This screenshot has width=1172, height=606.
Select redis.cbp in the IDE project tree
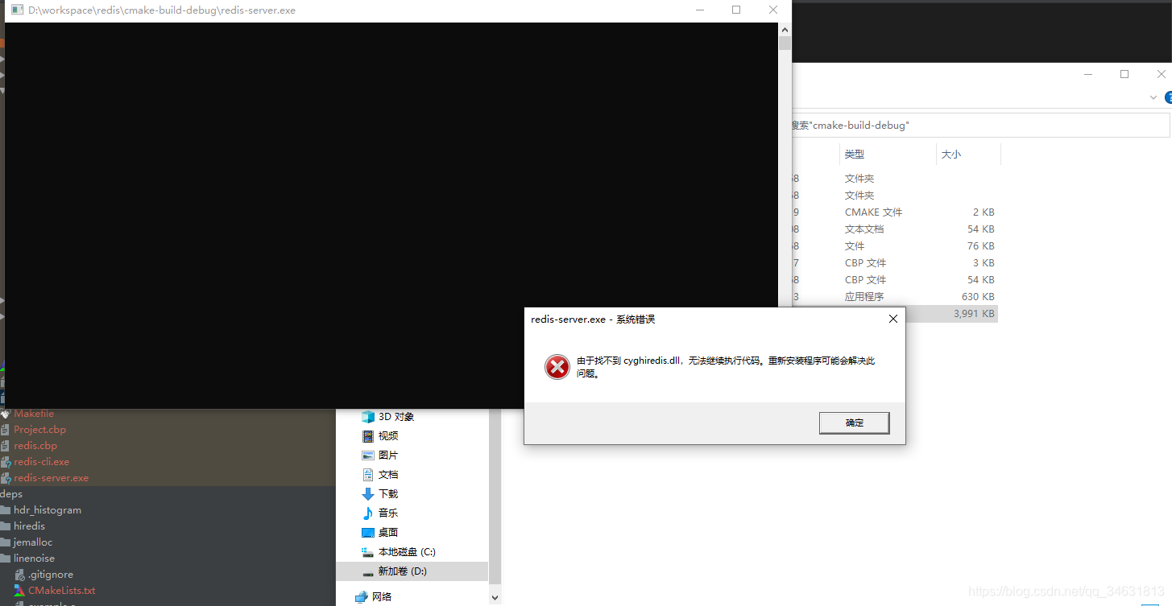tap(35, 446)
